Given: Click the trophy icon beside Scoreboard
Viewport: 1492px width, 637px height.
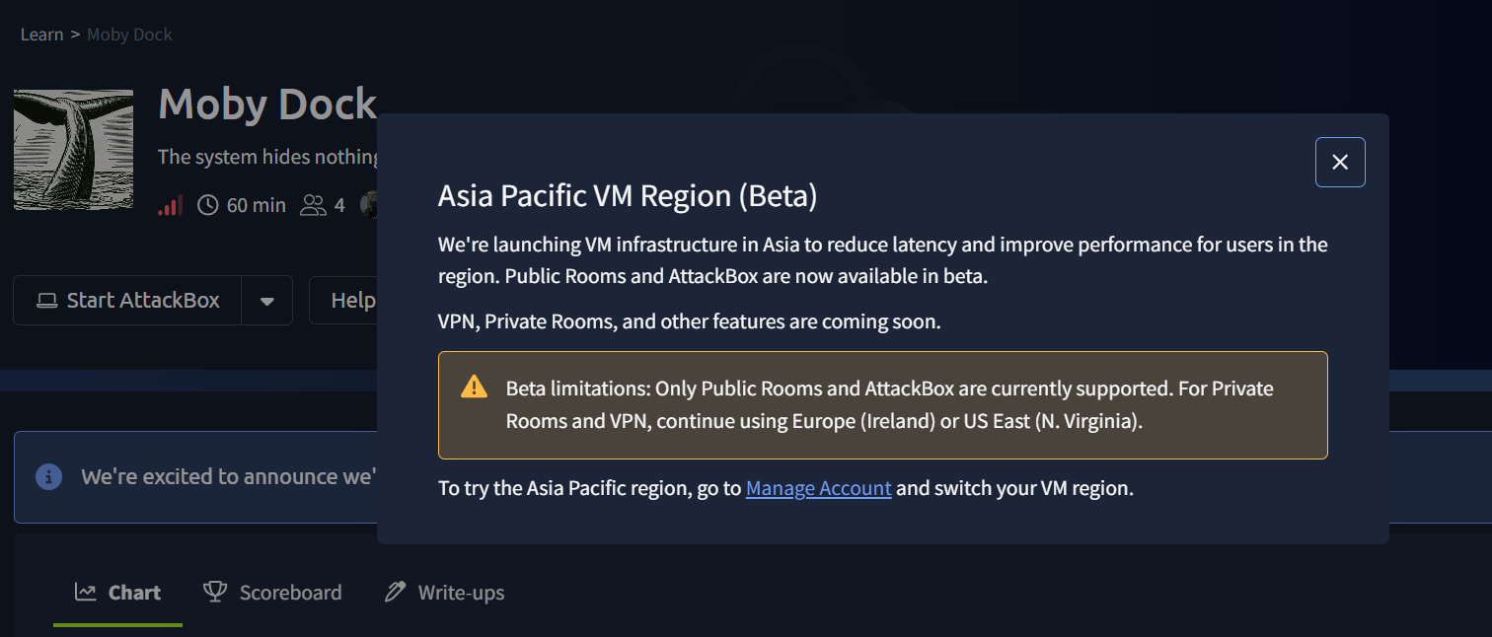Looking at the screenshot, I should (214, 592).
